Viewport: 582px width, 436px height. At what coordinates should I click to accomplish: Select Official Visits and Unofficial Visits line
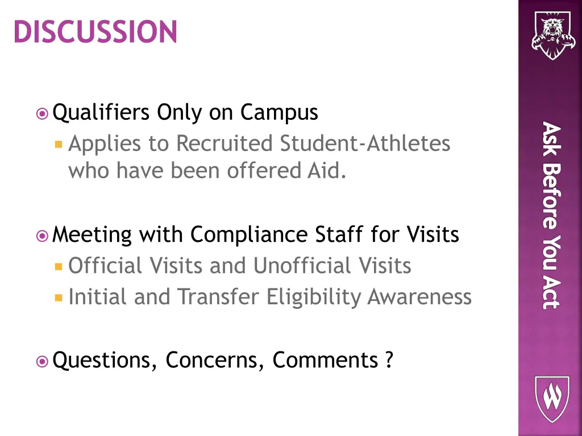[240, 266]
